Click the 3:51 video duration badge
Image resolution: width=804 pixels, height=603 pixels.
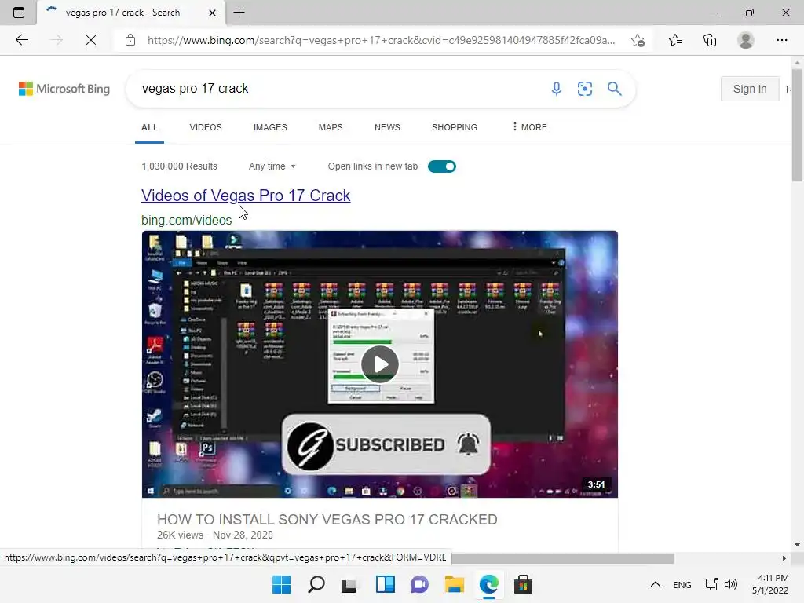coord(596,484)
